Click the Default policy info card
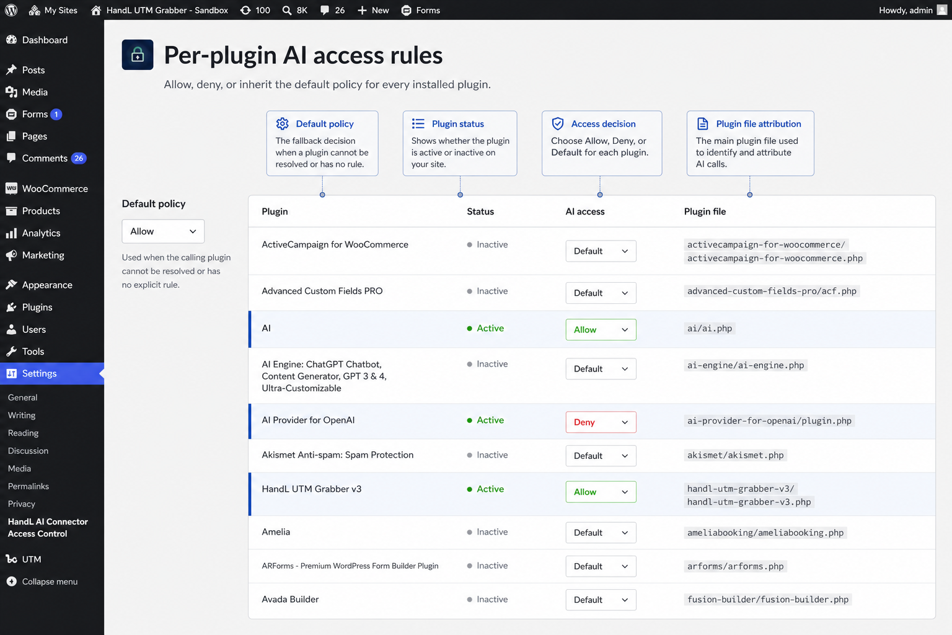 (x=322, y=143)
